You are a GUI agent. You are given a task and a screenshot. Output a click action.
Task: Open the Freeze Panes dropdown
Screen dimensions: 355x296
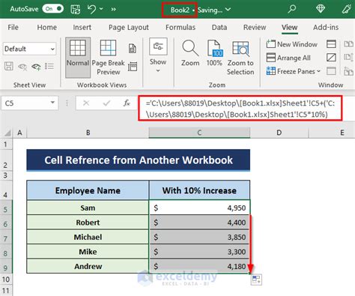[x=294, y=71]
